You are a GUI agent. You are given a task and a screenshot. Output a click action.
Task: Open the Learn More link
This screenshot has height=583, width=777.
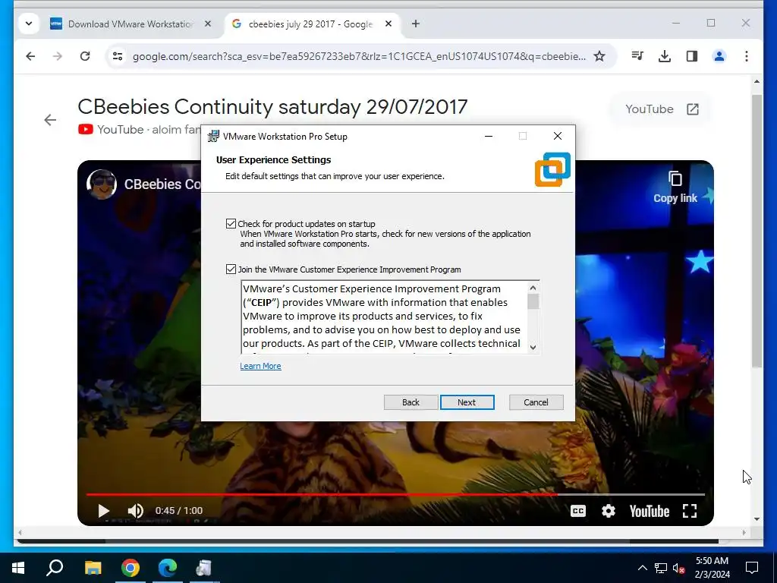260,366
